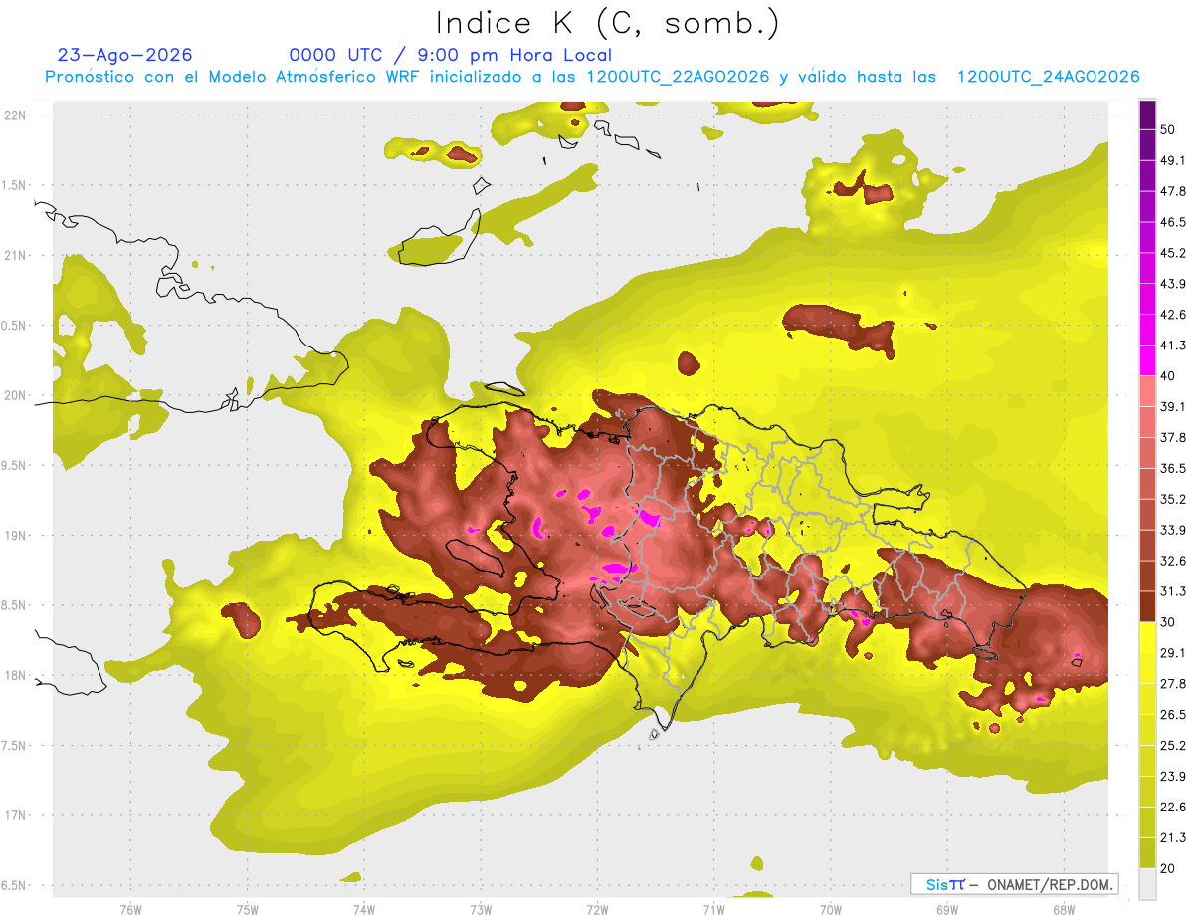The width and height of the screenshot is (1194, 923).
Task: Click the "69W" longitude label
Action: click(947, 909)
